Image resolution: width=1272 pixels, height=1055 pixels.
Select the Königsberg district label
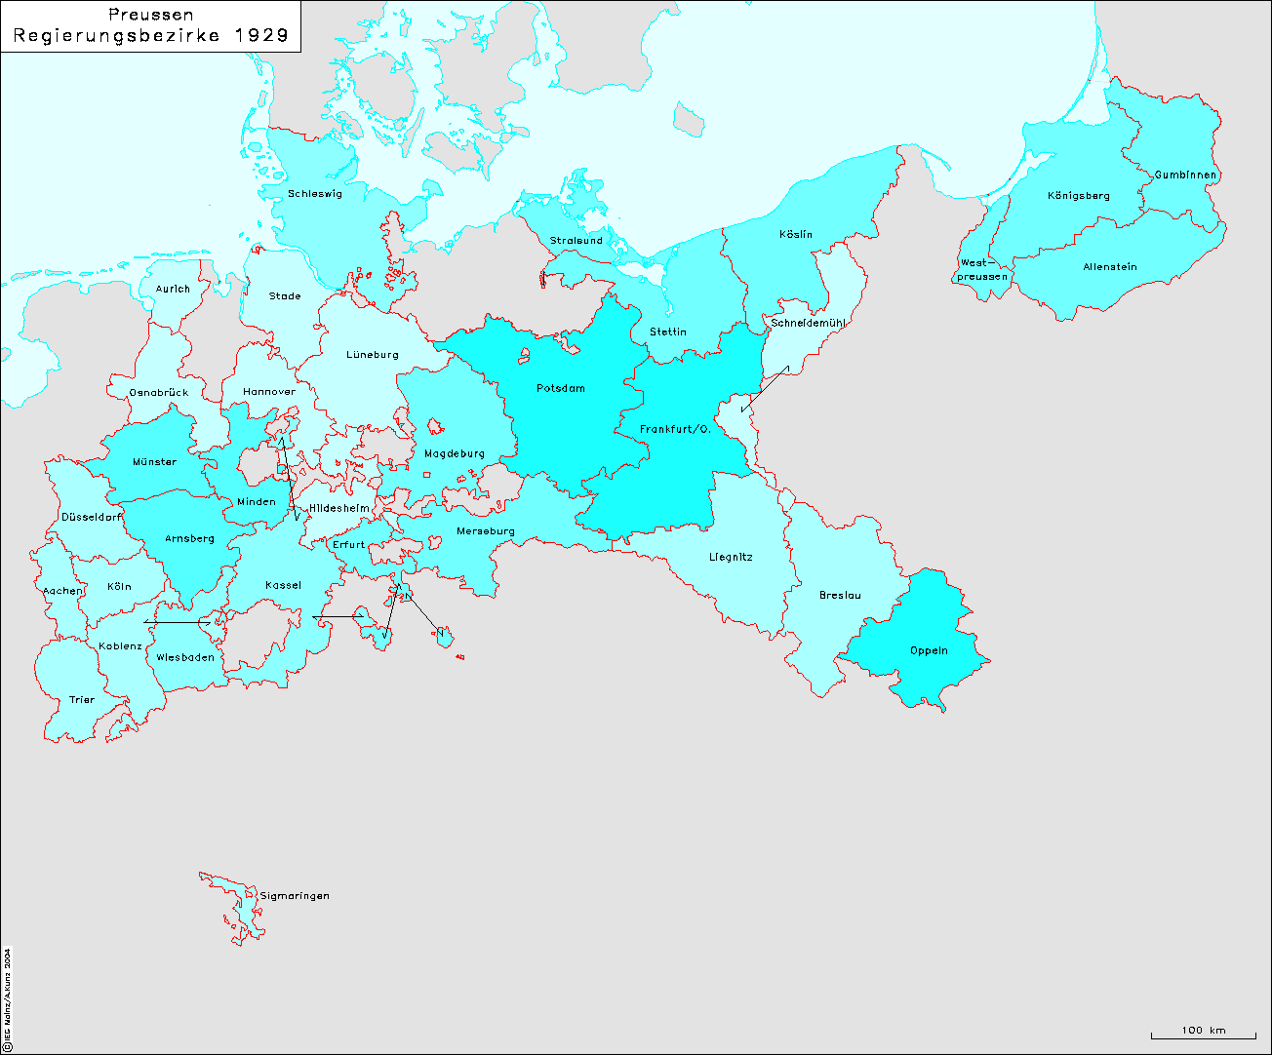click(x=1079, y=196)
